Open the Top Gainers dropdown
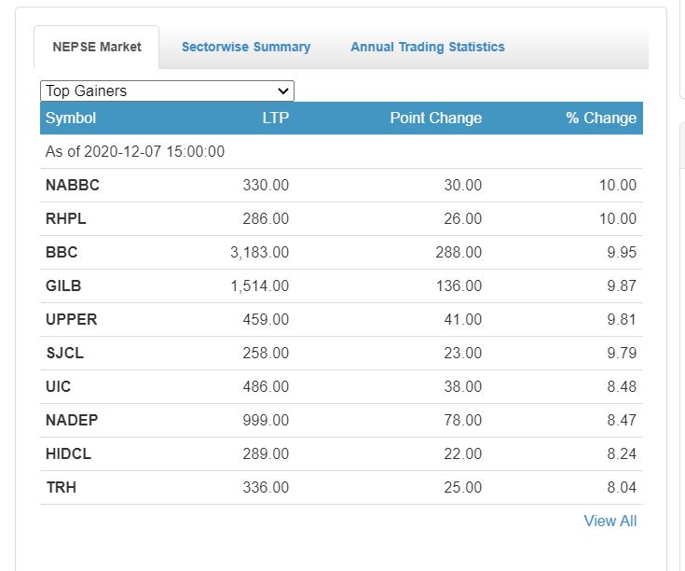685x571 pixels. 167,91
